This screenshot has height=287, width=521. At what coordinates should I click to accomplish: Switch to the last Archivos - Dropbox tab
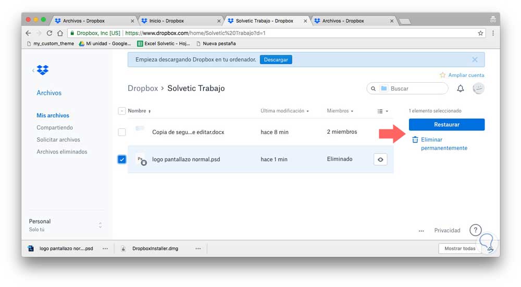(353, 21)
